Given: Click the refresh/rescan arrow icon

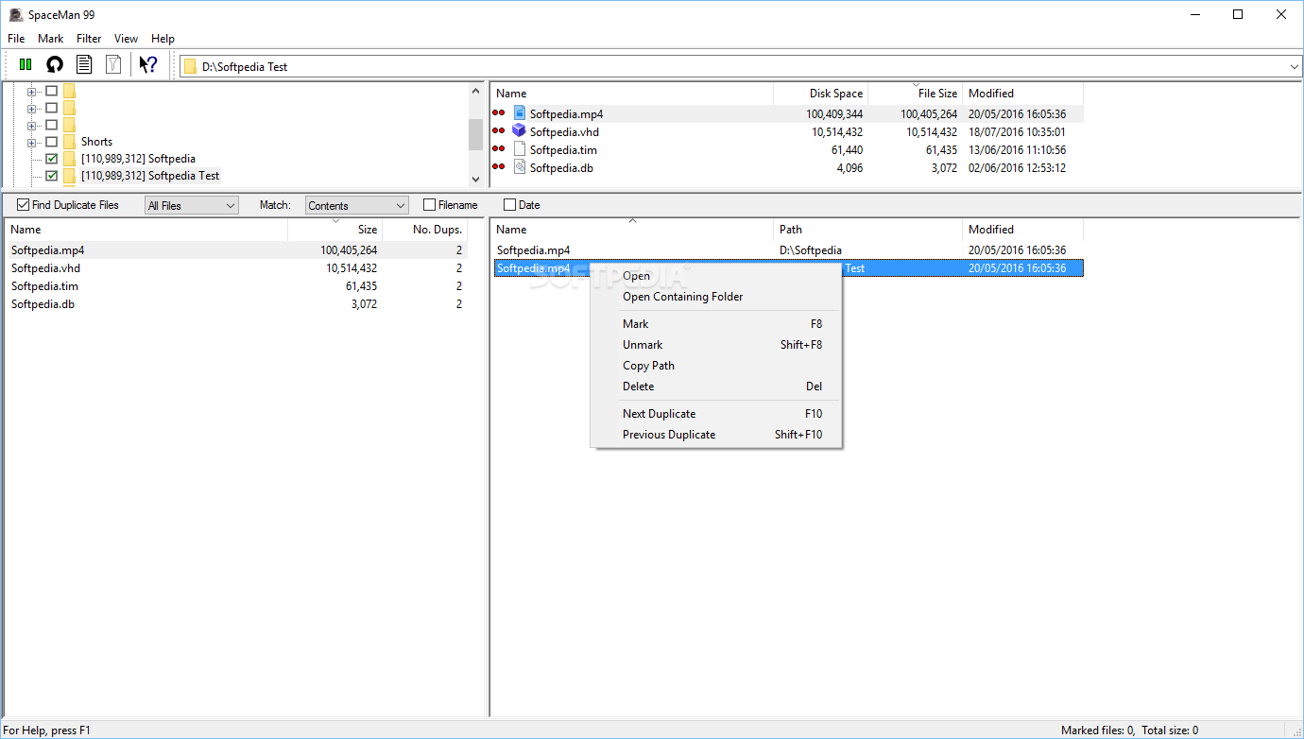Looking at the screenshot, I should point(55,65).
